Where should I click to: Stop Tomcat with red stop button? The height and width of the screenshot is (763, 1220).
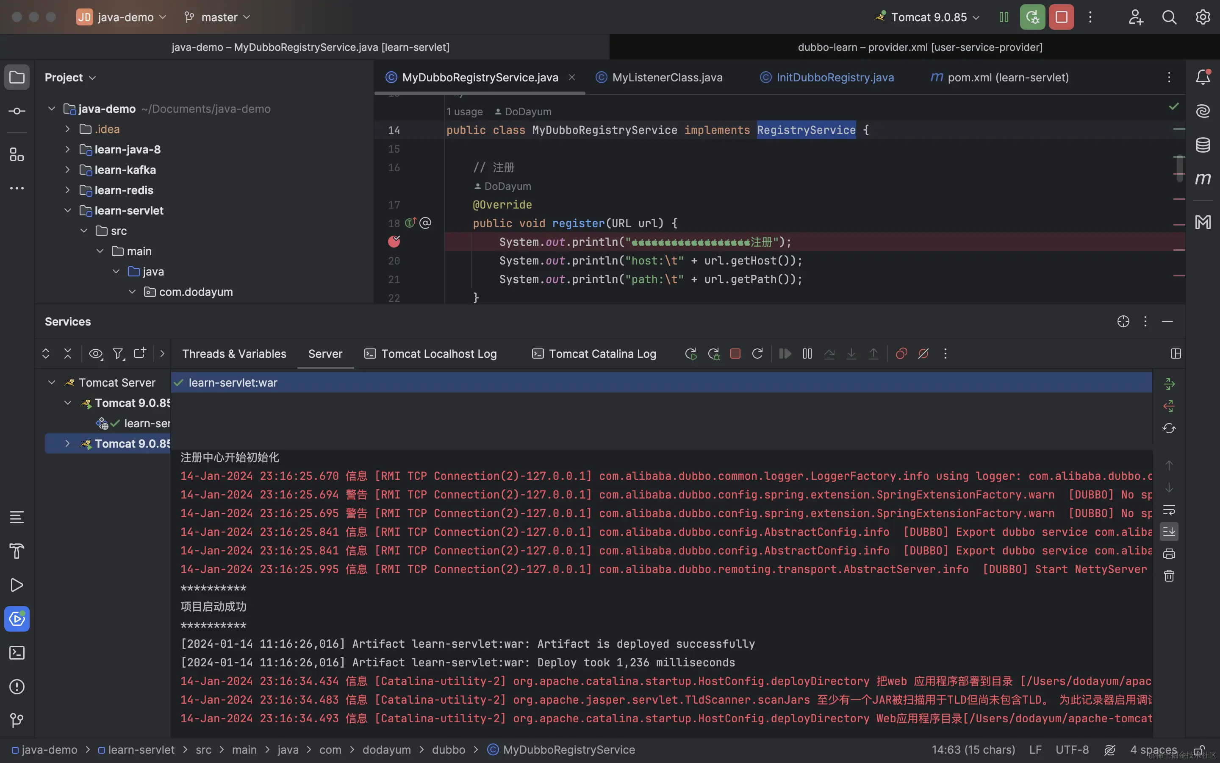[1061, 17]
